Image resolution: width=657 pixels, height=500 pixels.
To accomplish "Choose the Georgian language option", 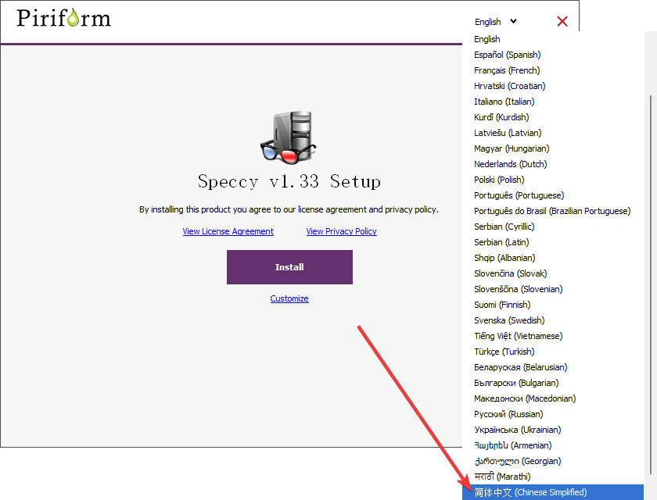I will 553,461.
